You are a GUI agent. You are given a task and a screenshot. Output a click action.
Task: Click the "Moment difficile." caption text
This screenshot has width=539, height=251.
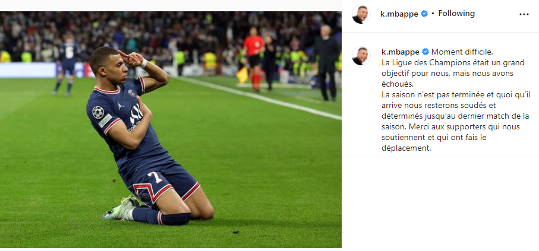pyautogui.click(x=462, y=52)
